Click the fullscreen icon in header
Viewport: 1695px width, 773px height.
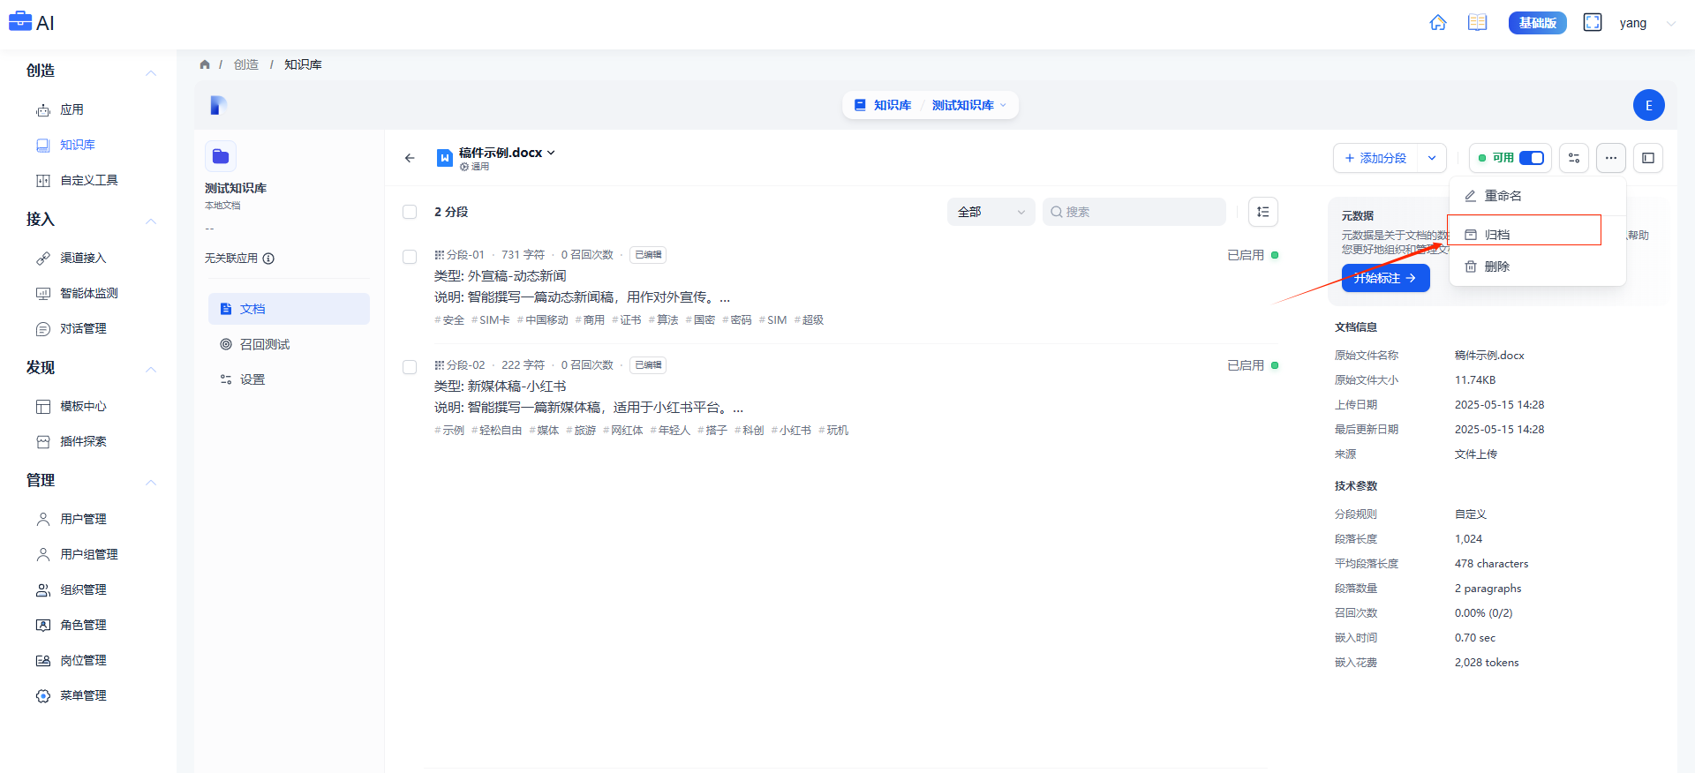[x=1592, y=23]
